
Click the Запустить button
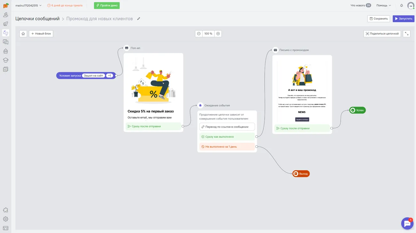[x=403, y=19]
